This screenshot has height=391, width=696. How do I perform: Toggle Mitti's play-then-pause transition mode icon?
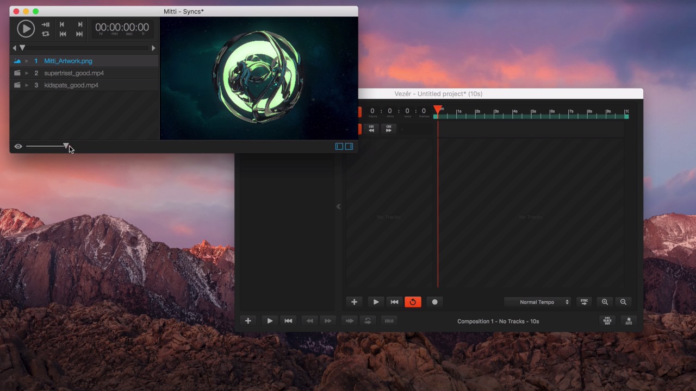46,24
